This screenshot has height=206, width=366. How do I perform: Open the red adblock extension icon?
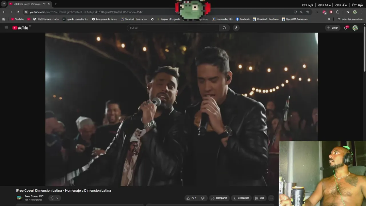(324, 12)
